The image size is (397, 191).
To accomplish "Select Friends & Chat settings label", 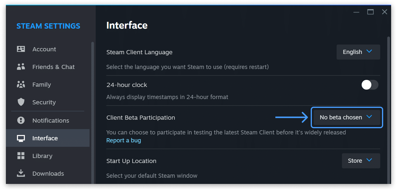I will coord(53,67).
